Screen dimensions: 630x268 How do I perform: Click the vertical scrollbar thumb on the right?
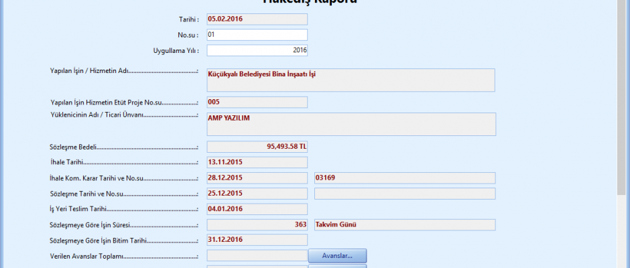pos(623,100)
